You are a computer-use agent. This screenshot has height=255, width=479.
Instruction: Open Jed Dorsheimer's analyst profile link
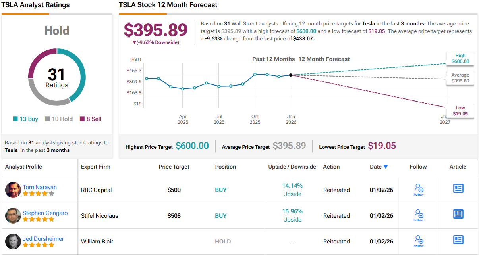[43, 239]
